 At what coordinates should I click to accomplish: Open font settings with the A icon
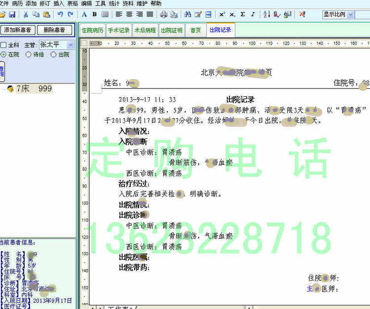click(84, 14)
